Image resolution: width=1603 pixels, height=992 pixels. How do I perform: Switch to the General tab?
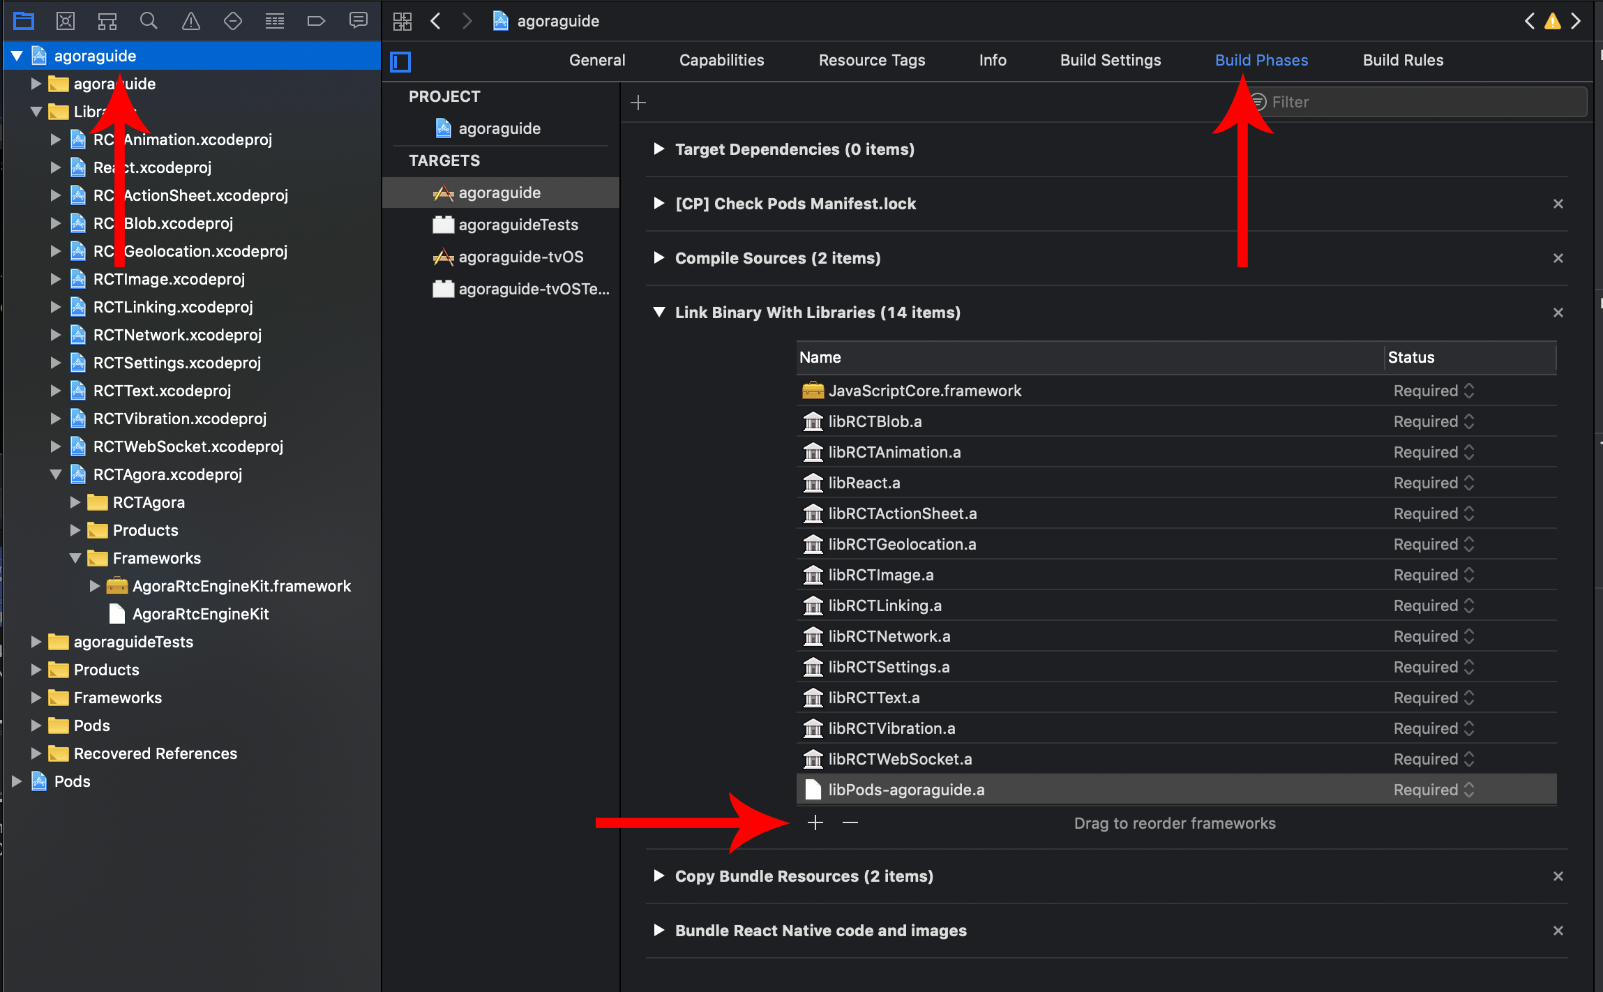point(597,60)
